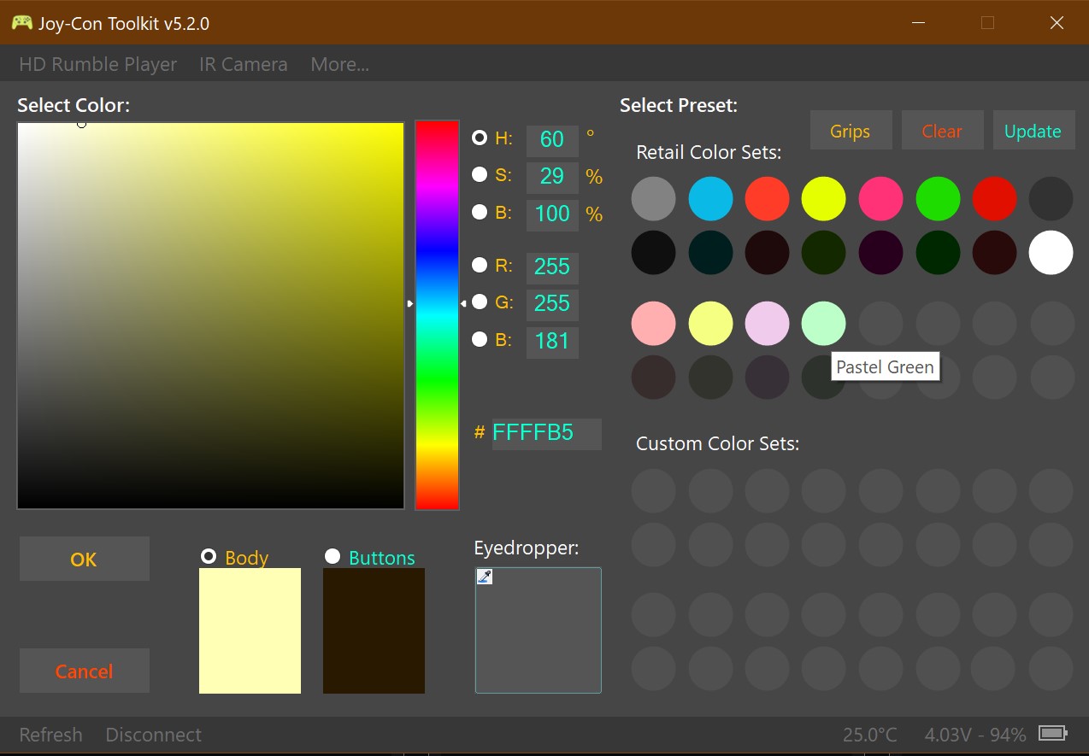Screen dimensions: 1089x756
Task: Click the Grips button
Action: [851, 131]
